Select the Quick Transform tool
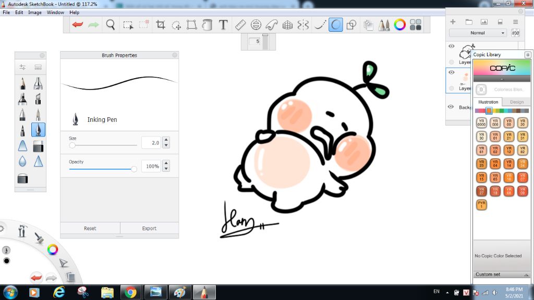The width and height of the screenshot is (534, 300). 176,25
